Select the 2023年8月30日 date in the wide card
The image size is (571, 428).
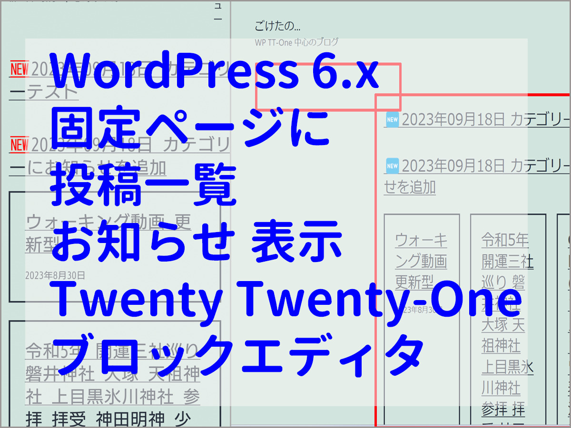click(55, 275)
